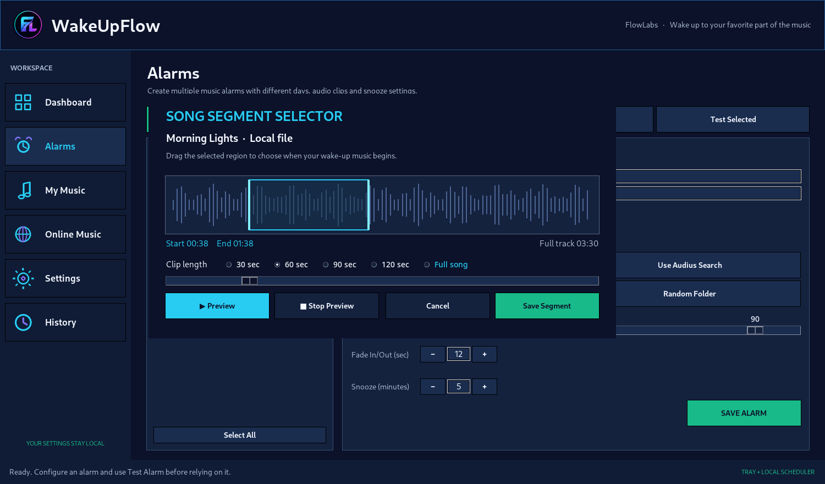Click the Dashboard grid icon

[x=23, y=102]
